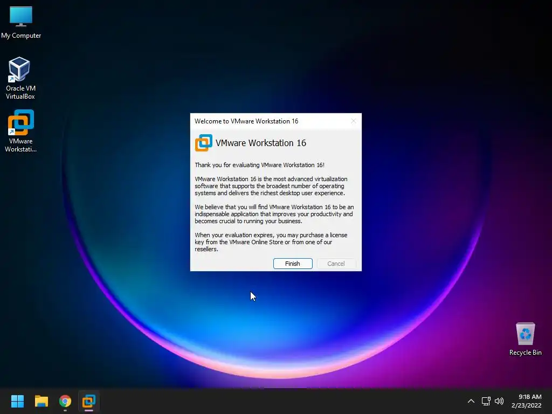Viewport: 552px width, 414px height.
Task: Click the Finish button in VMware dialog
Action: click(x=293, y=263)
